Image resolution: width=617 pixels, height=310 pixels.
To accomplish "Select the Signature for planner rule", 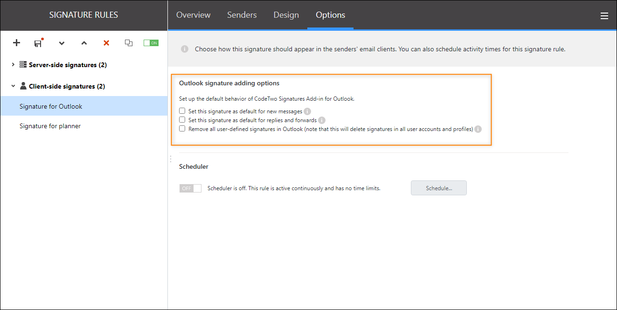I will pos(50,125).
